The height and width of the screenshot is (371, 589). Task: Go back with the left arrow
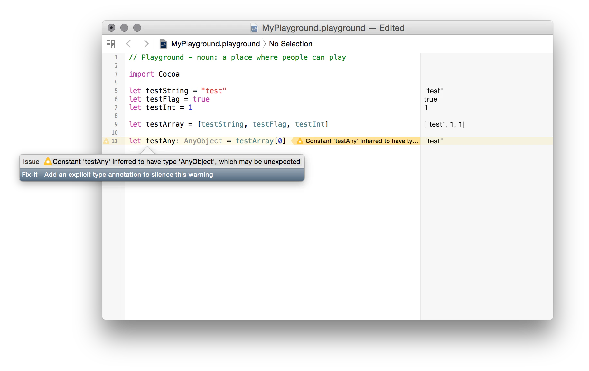click(129, 44)
